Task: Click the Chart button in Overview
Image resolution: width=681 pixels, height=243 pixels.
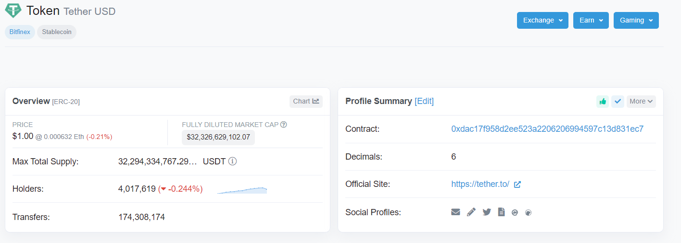Action: pyautogui.click(x=306, y=101)
